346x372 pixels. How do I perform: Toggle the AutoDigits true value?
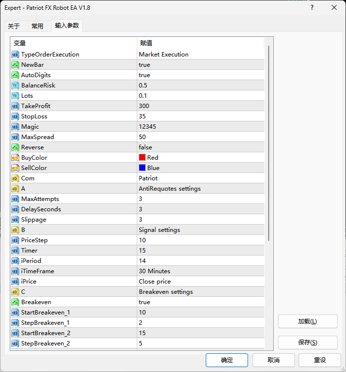pos(200,75)
